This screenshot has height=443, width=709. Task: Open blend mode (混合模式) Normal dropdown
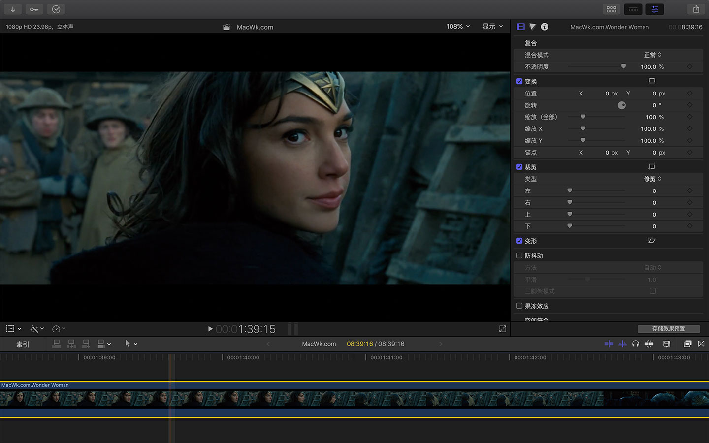pyautogui.click(x=653, y=55)
